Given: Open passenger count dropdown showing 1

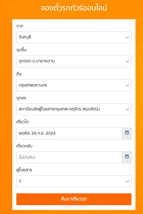Looking at the screenshot, I should (74, 181).
